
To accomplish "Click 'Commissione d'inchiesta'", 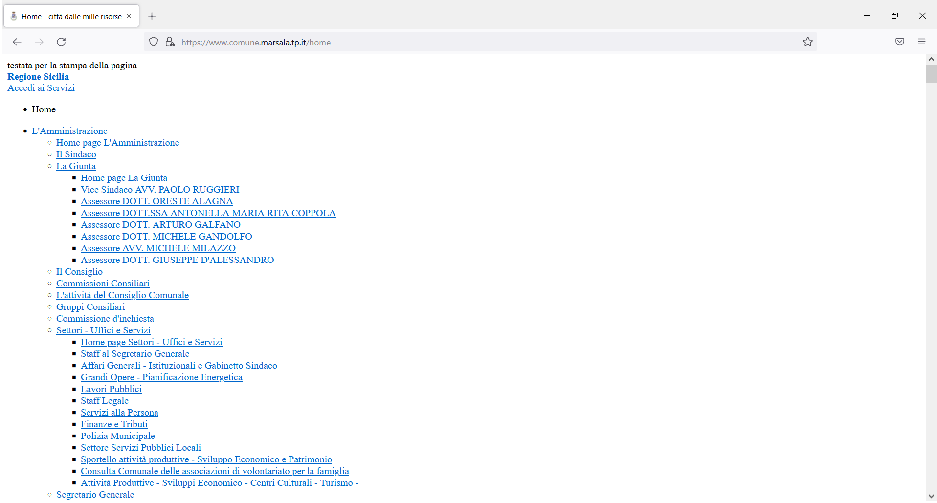I will [105, 319].
